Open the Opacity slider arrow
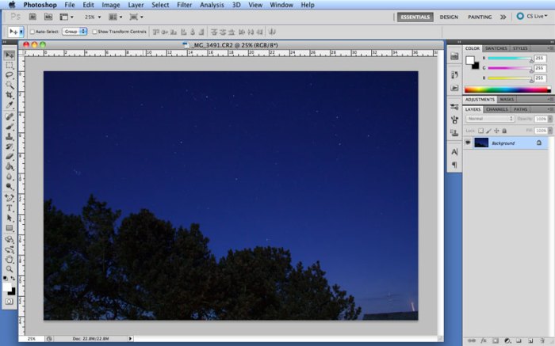Screen dimensions: 555x346 [x=550, y=119]
